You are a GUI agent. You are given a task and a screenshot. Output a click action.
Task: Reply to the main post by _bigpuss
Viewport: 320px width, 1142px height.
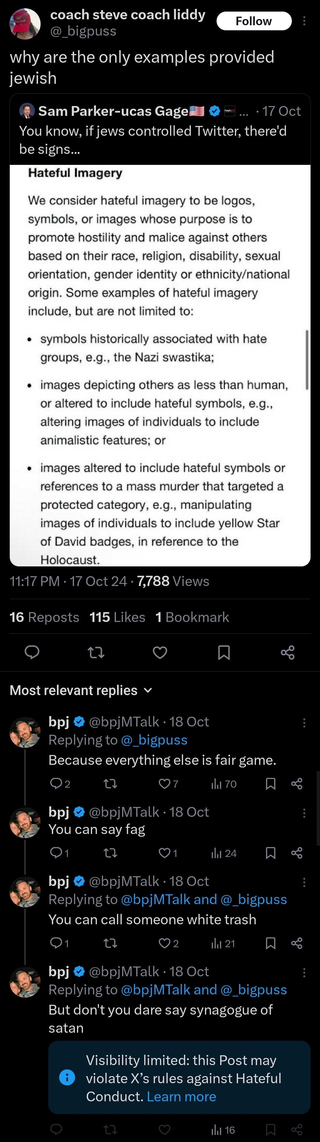pyautogui.click(x=32, y=652)
